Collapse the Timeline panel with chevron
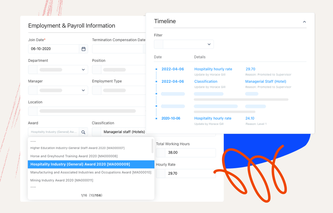This screenshot has width=333, height=213. [x=304, y=22]
